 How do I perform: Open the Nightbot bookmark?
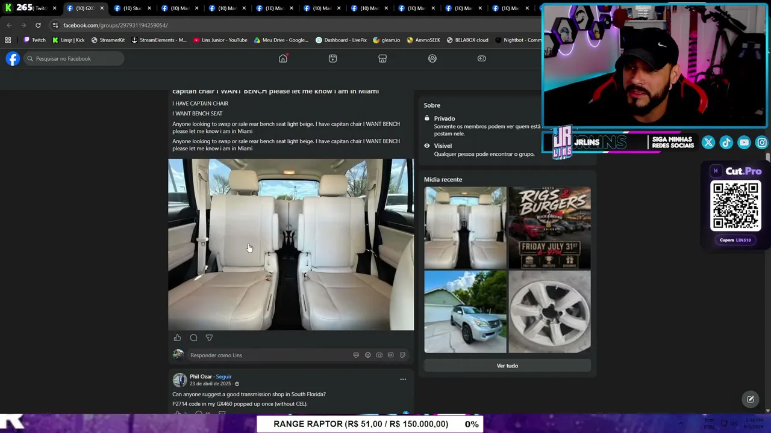[x=518, y=40]
